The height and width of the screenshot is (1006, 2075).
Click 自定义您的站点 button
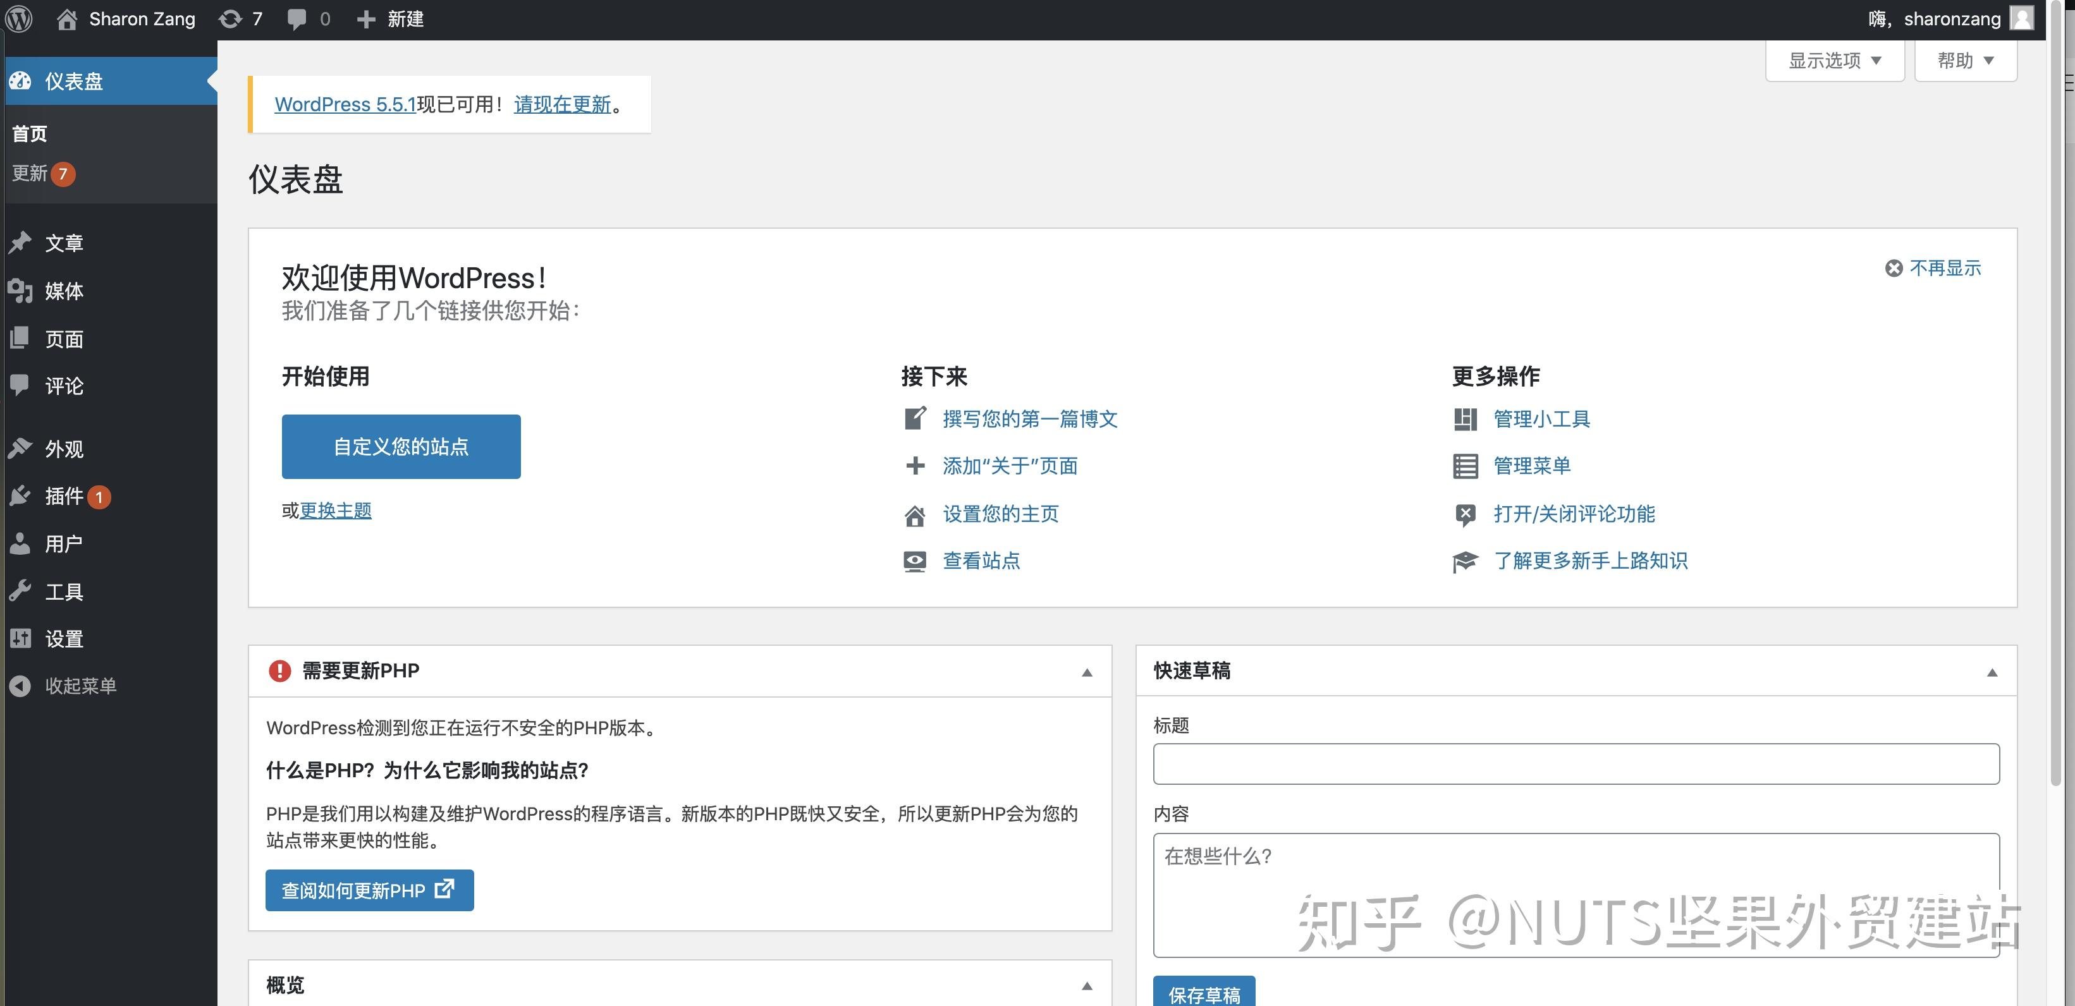[x=401, y=445]
